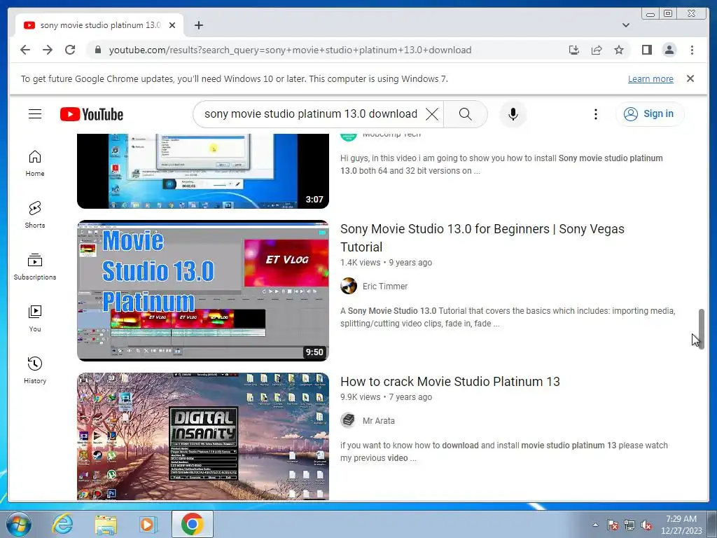This screenshot has height=538, width=717.
Task: Click the '9.9K views • 7 years ago' text
Action: tap(386, 397)
